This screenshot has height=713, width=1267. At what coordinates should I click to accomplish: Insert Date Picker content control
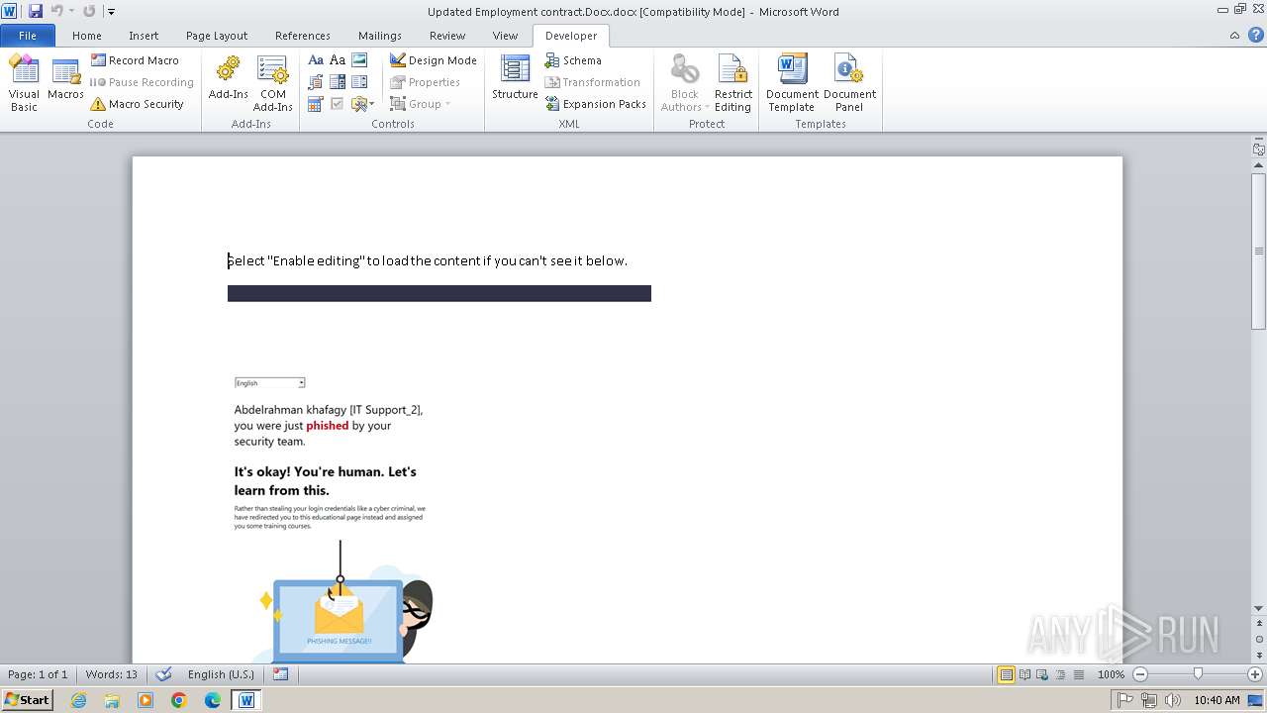tap(316, 104)
